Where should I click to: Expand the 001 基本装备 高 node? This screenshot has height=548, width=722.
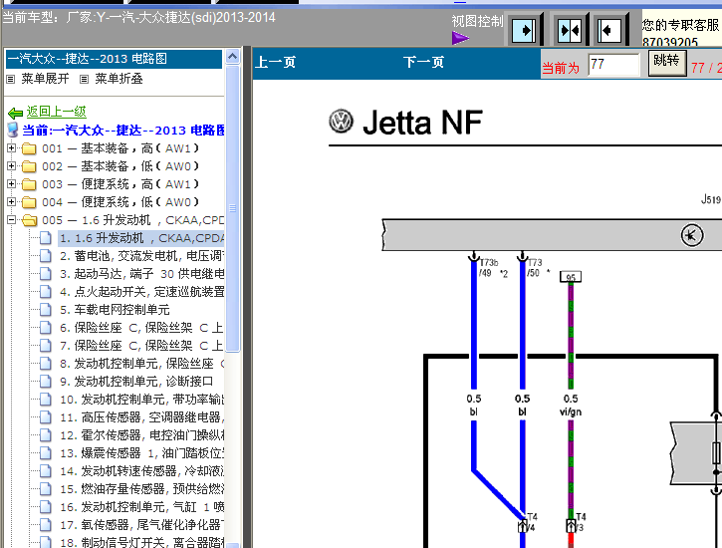[12, 148]
